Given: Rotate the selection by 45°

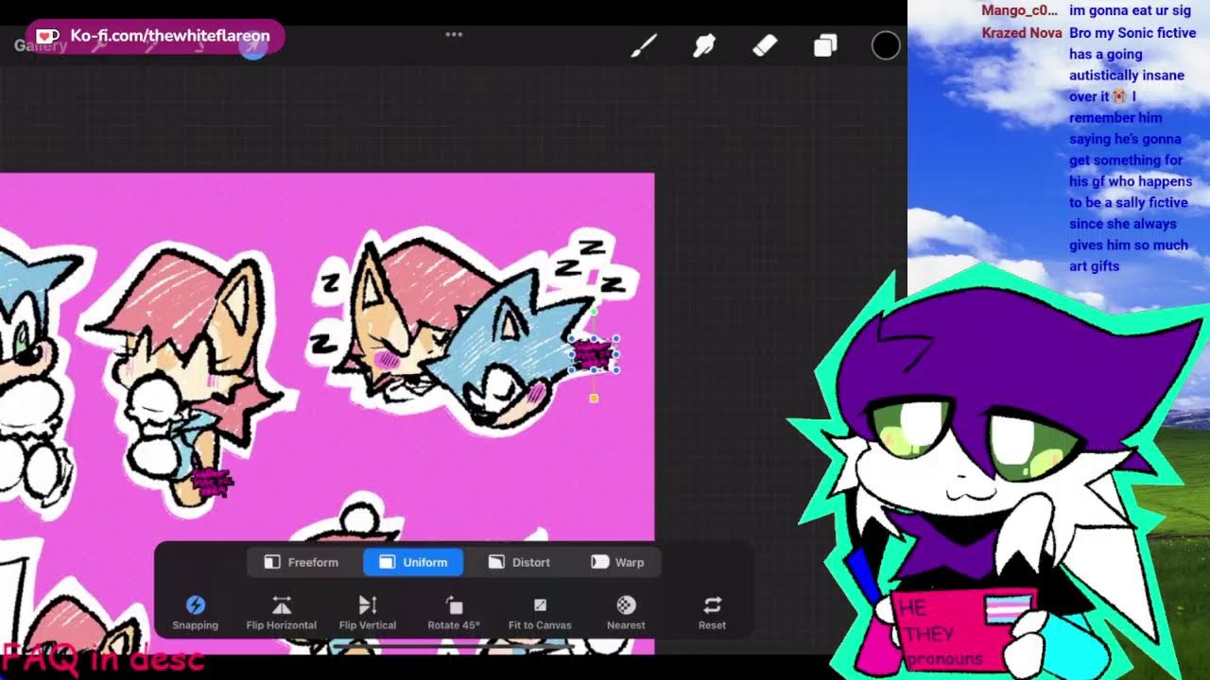Looking at the screenshot, I should click(454, 612).
